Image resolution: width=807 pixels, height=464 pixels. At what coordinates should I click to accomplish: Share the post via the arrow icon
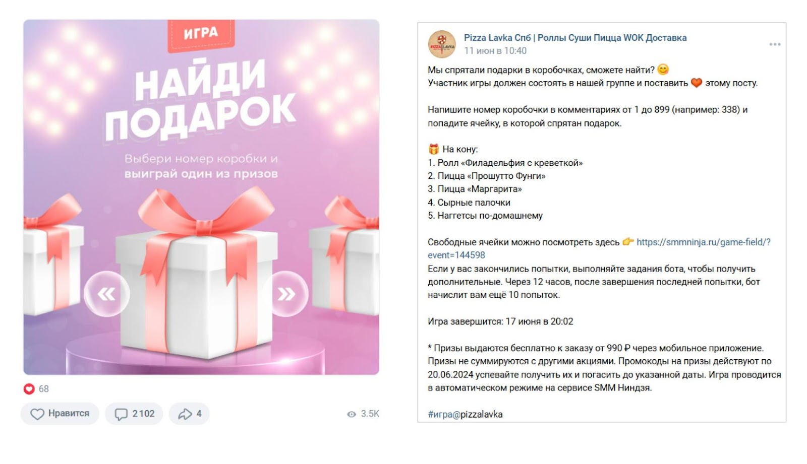(189, 414)
